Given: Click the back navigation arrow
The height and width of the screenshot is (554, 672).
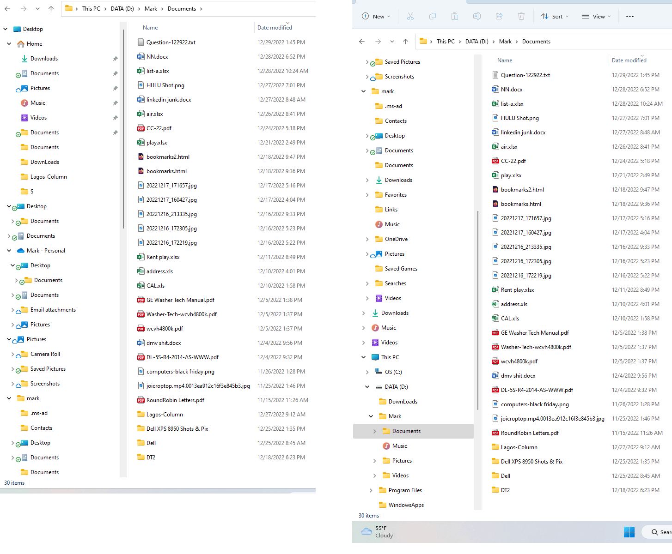Looking at the screenshot, I should (361, 41).
